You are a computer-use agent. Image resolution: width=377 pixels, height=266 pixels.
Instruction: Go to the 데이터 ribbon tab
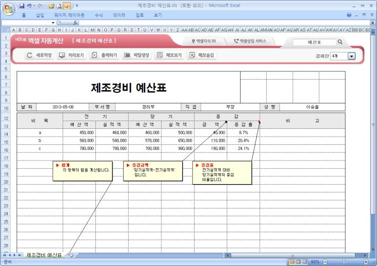point(119,15)
